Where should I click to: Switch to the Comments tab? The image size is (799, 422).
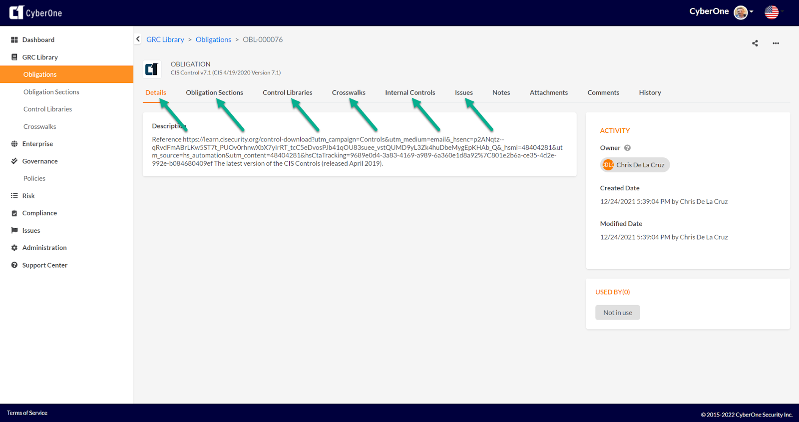[603, 93]
